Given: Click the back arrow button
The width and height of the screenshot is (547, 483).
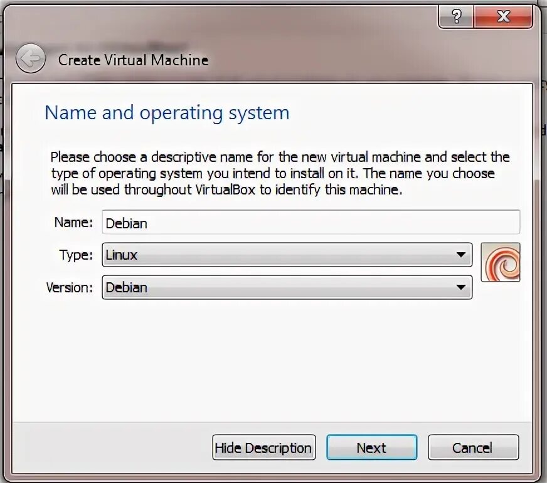Looking at the screenshot, I should tap(31, 58).
